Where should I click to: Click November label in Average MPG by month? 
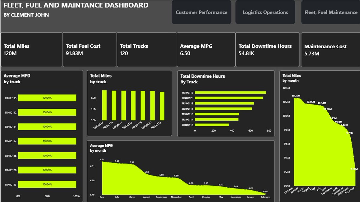pos(176,197)
